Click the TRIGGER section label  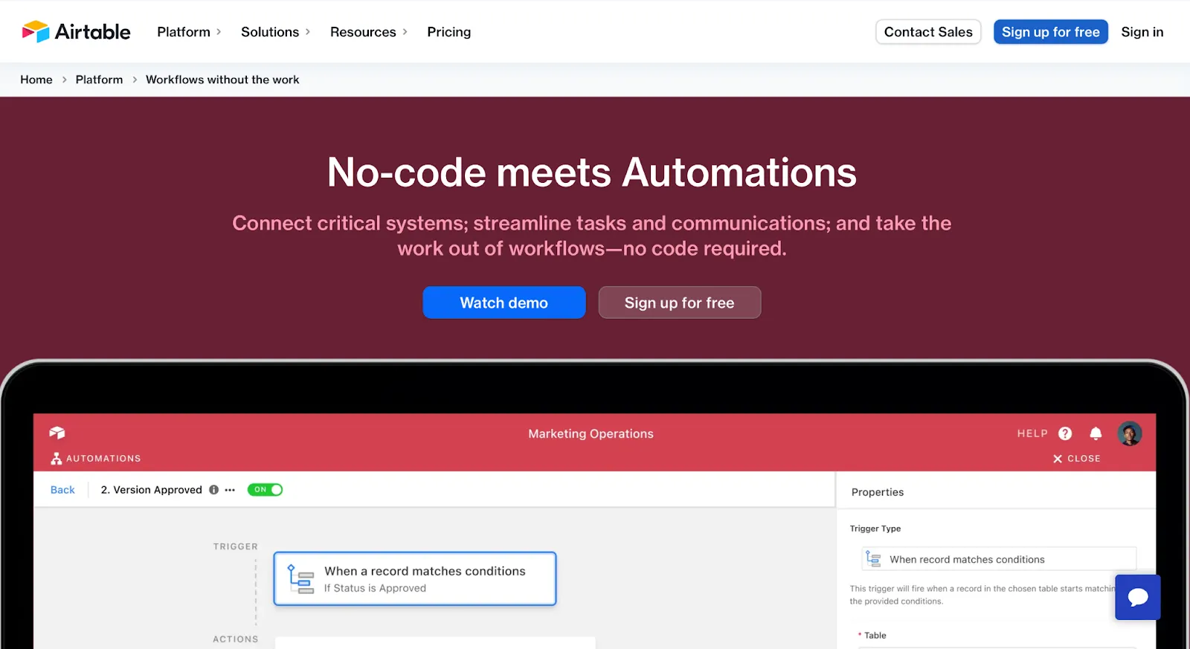[x=236, y=546]
